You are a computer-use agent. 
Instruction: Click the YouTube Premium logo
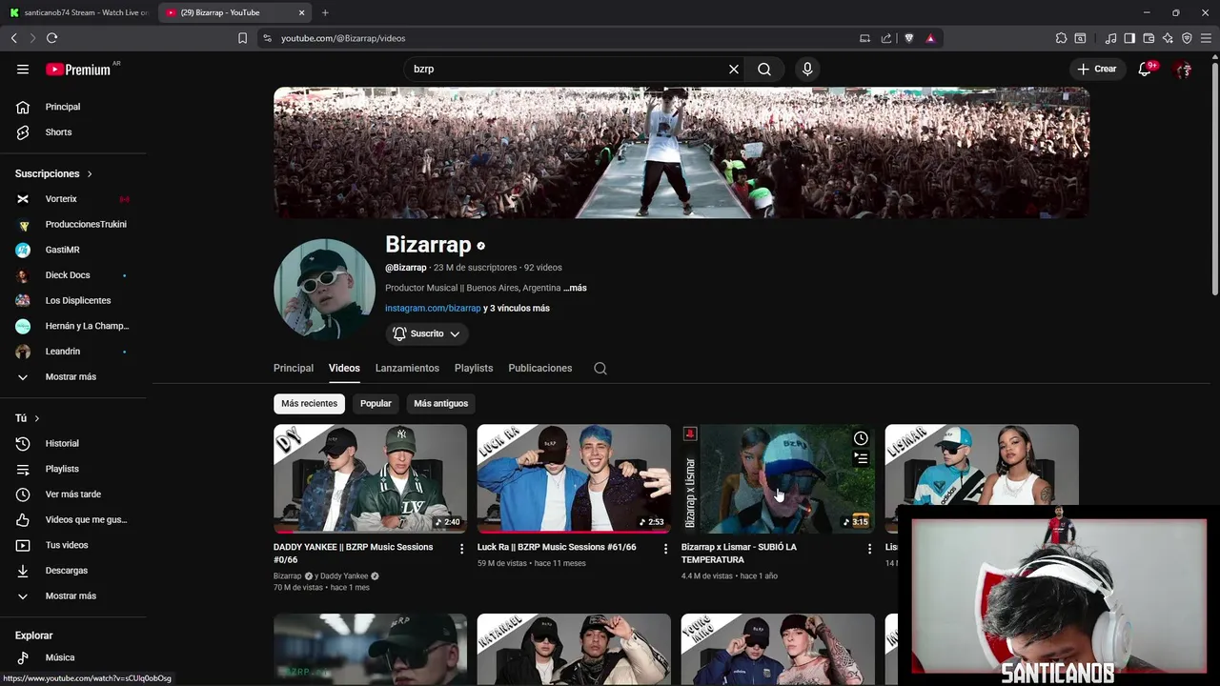(78, 69)
